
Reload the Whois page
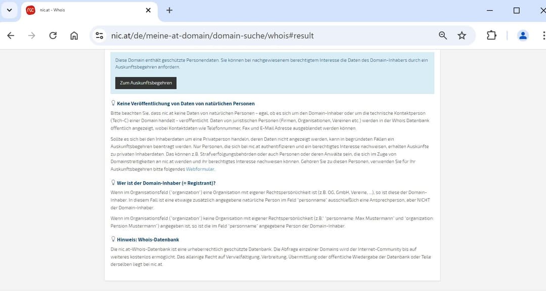pyautogui.click(x=53, y=35)
